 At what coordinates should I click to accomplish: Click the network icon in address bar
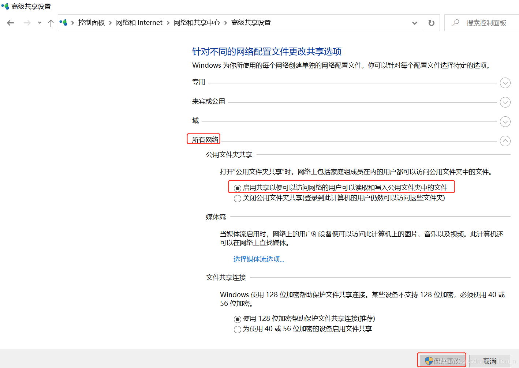pyautogui.click(x=63, y=23)
